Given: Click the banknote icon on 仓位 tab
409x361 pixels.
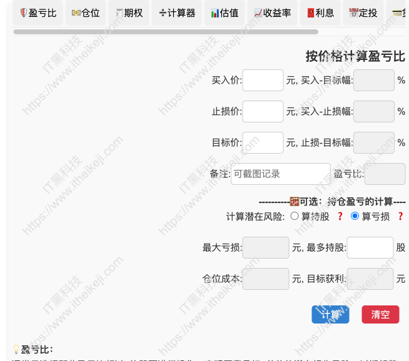Looking at the screenshot, I should [76, 12].
